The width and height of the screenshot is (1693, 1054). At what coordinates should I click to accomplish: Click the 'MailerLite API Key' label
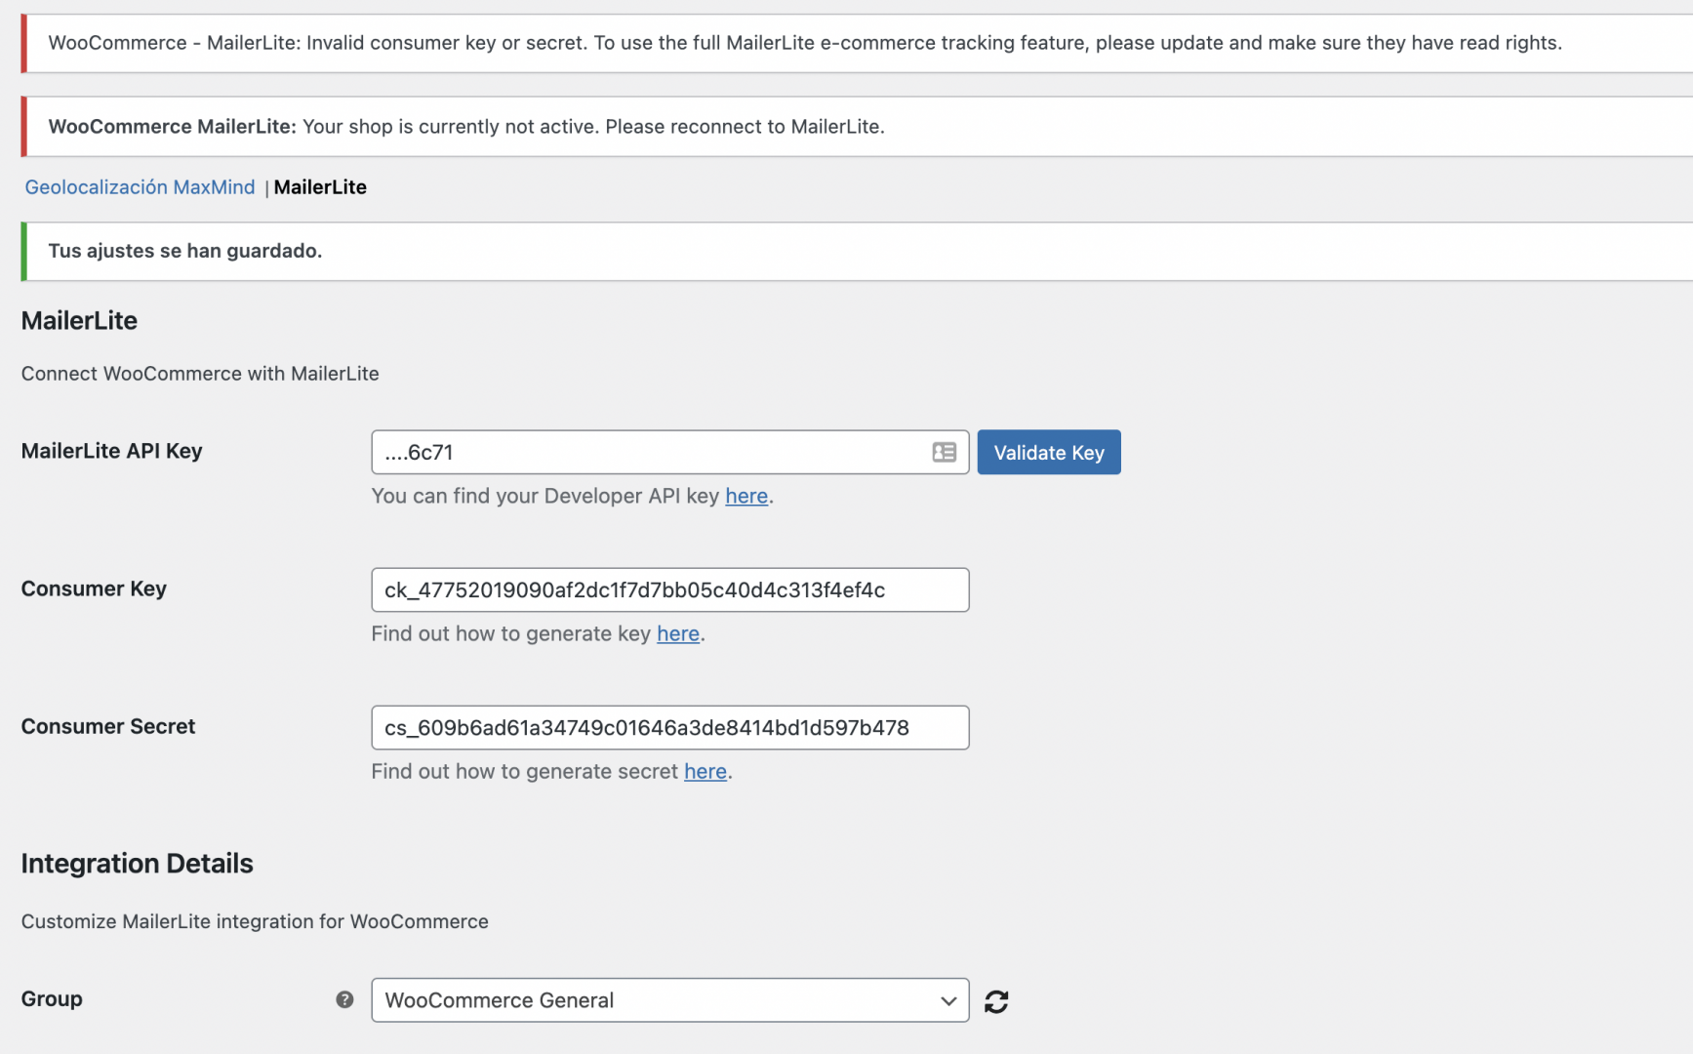(111, 451)
